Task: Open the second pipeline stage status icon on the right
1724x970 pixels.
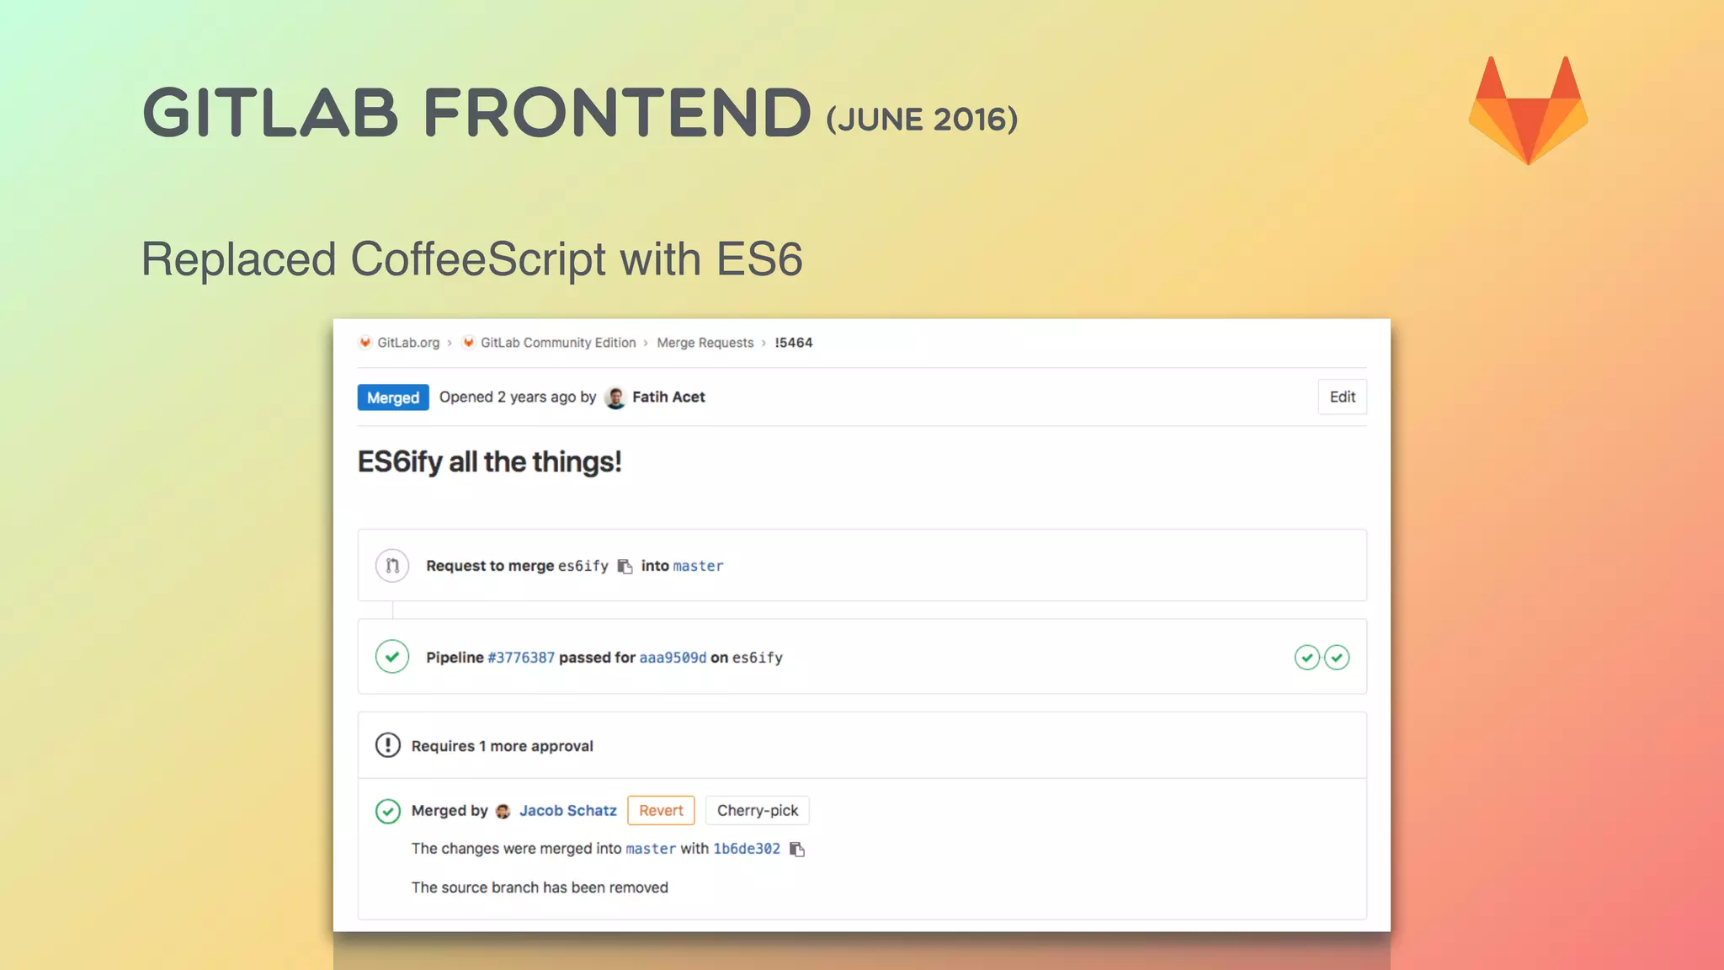Action: point(1337,658)
